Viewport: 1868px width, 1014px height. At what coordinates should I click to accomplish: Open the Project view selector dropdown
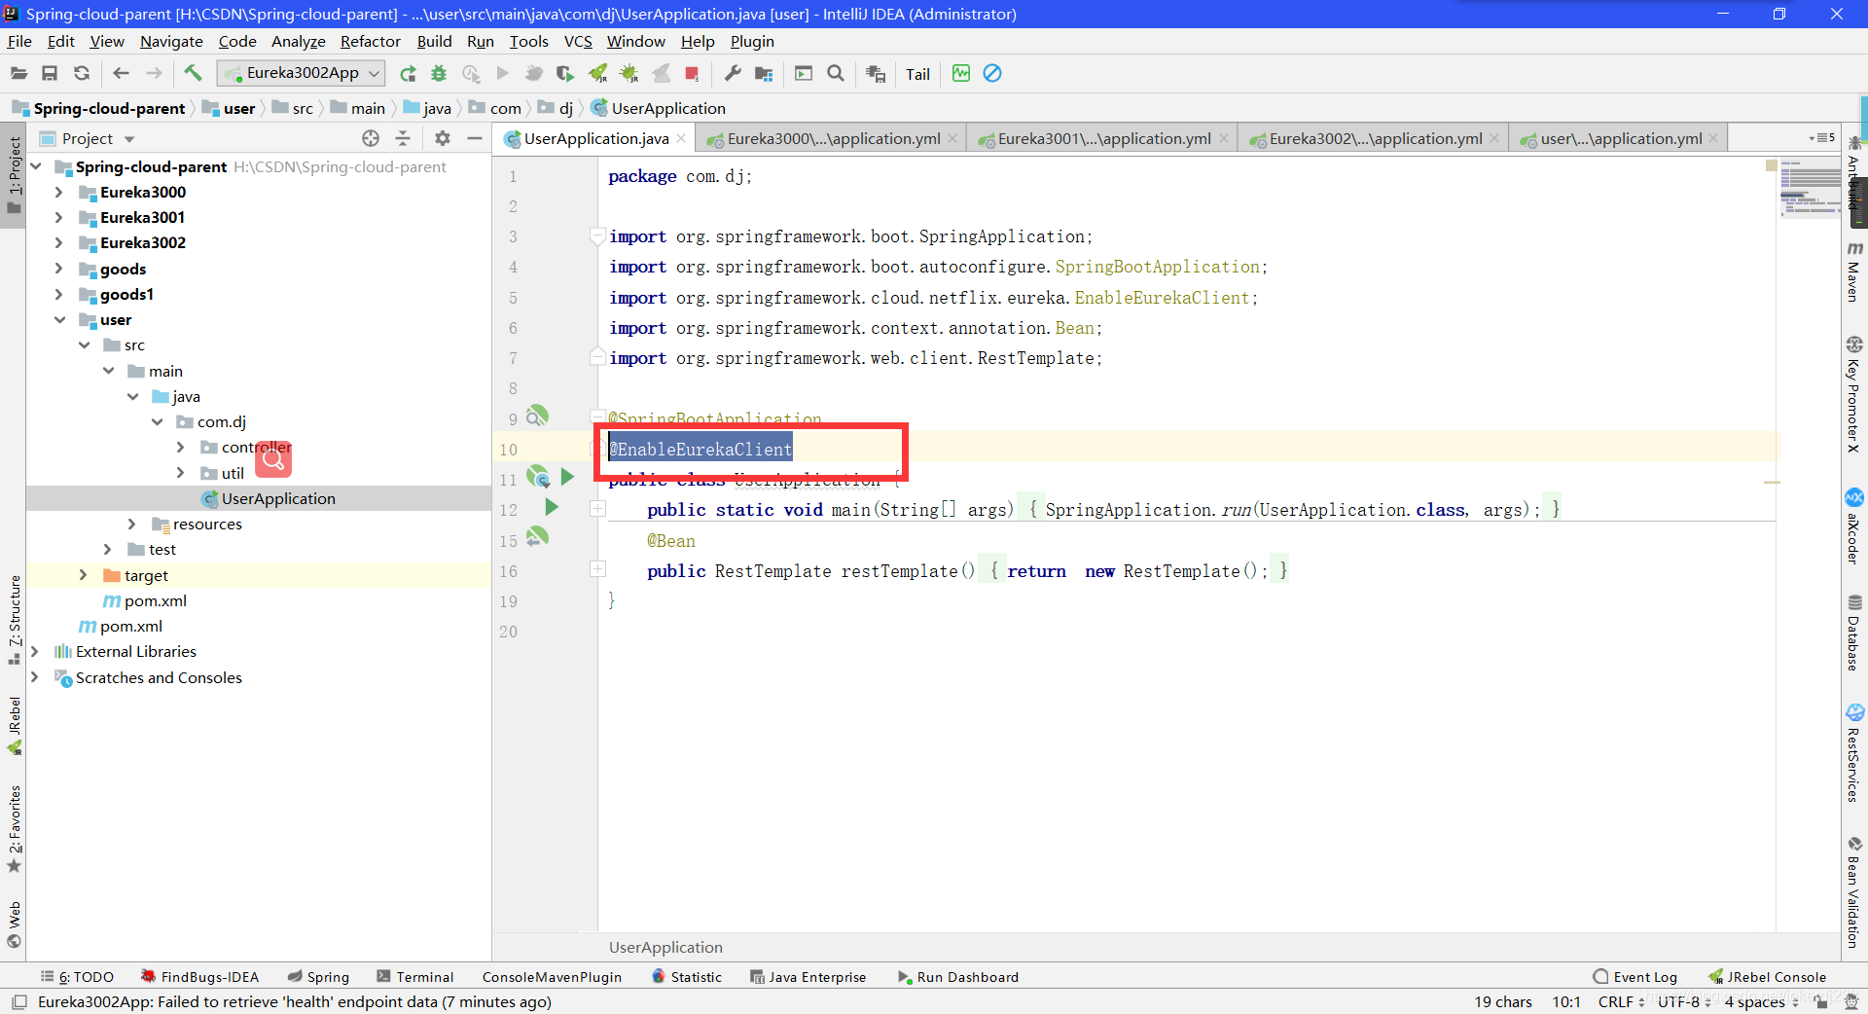click(88, 138)
